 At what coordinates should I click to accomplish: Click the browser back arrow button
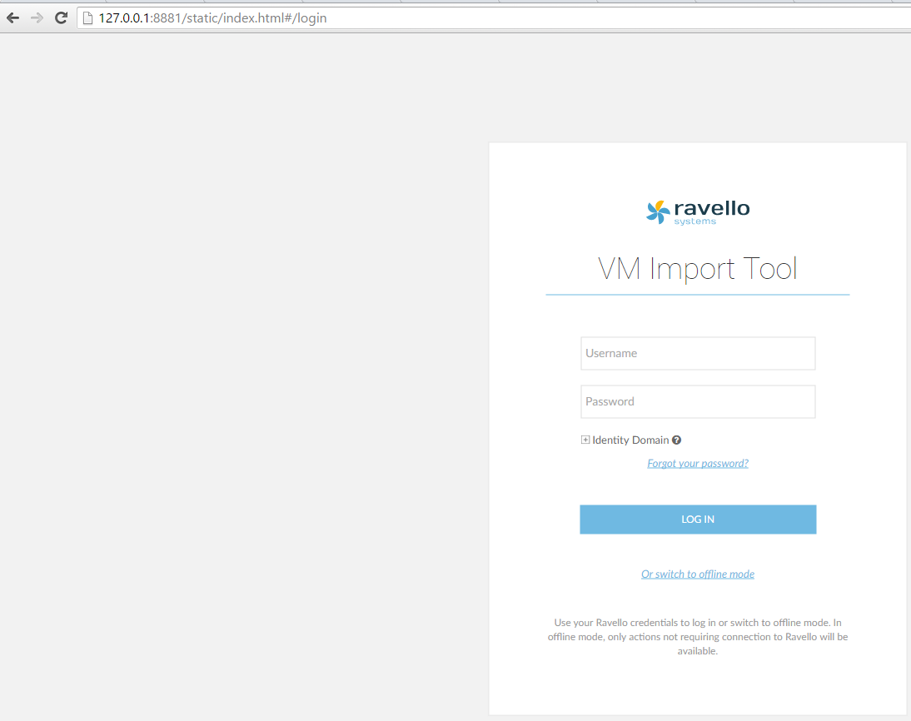(12, 17)
